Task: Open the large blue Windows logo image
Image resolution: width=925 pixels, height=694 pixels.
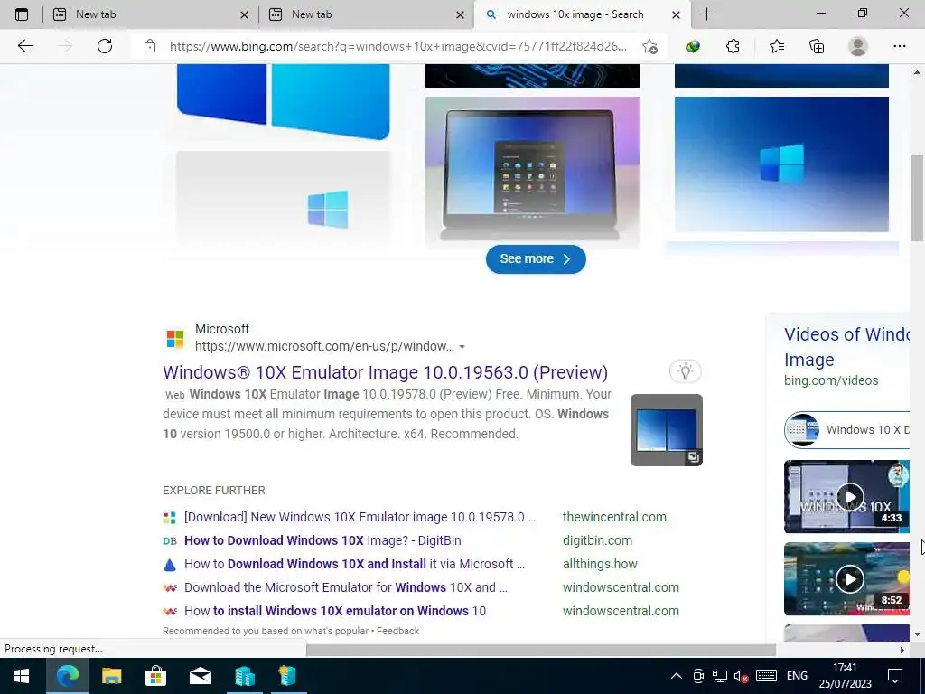Action: [283, 103]
